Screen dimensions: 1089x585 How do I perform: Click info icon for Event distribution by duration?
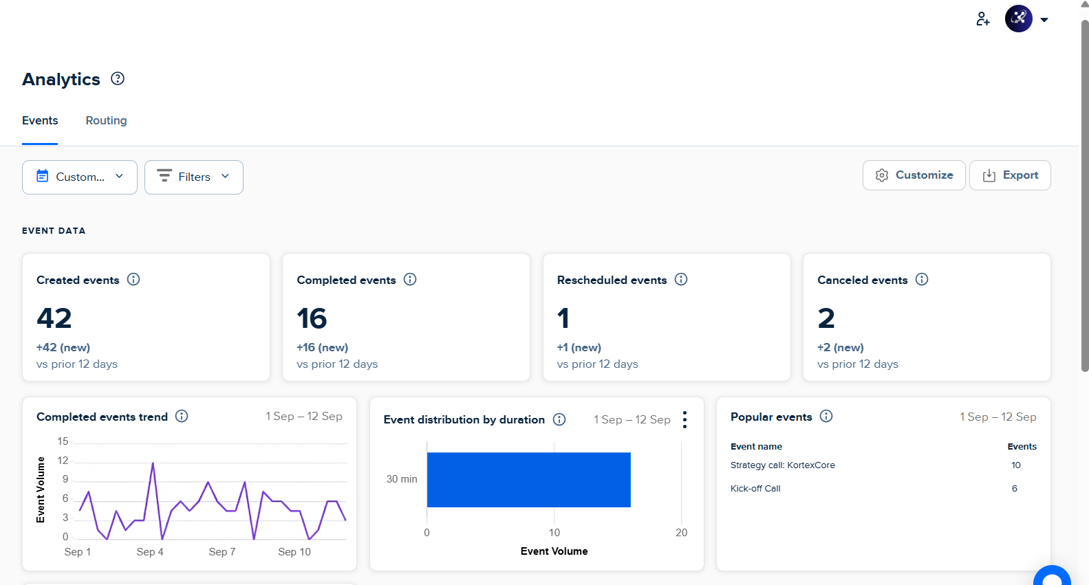[x=559, y=419]
